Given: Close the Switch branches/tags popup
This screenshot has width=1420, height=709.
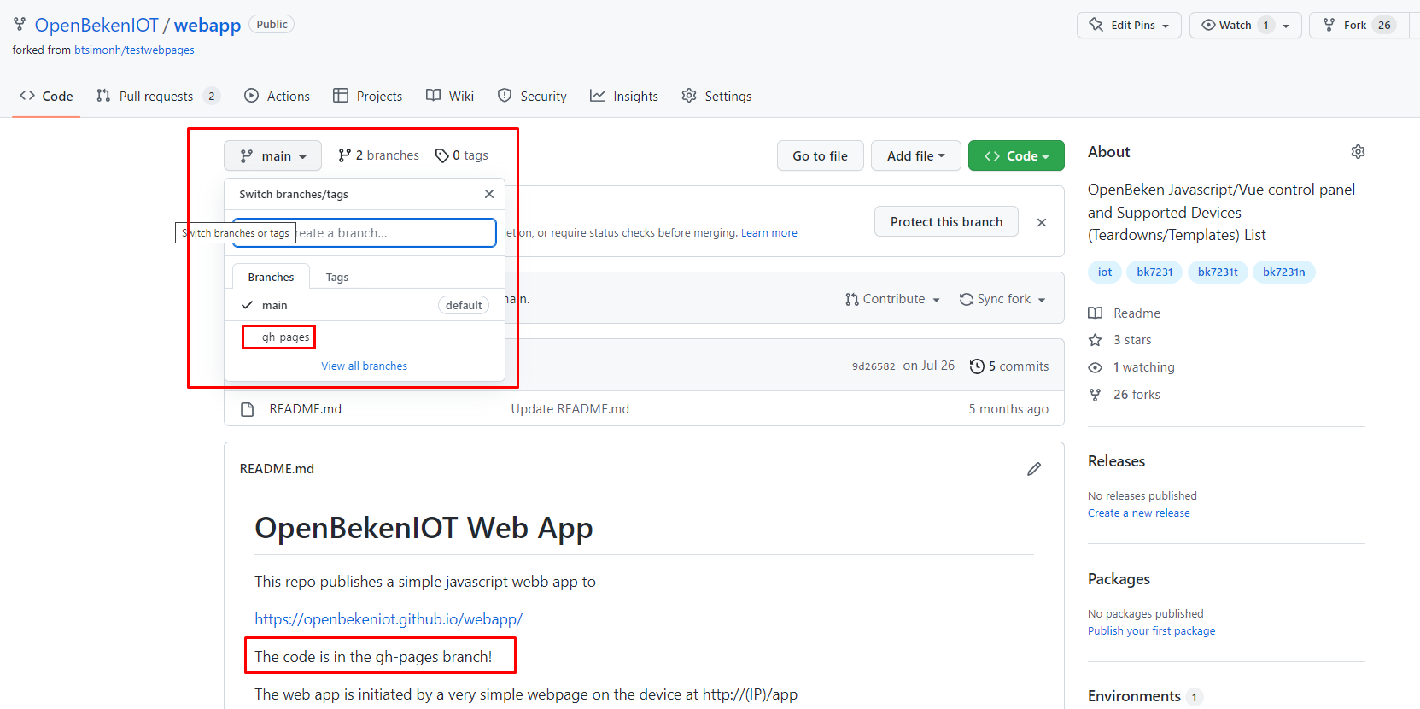Looking at the screenshot, I should 489,194.
